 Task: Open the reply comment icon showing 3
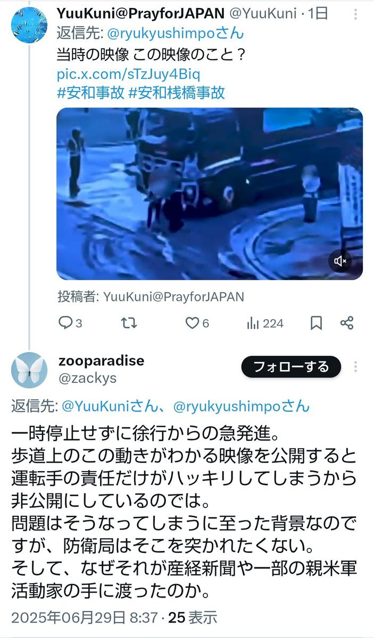70,323
